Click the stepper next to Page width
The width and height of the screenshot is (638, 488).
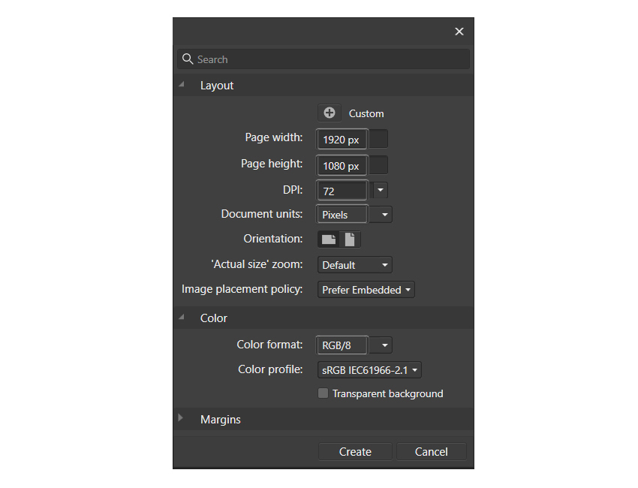point(378,139)
